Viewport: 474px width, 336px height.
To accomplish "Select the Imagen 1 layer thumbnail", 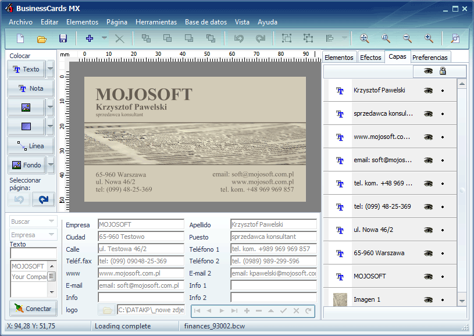I will click(x=340, y=300).
